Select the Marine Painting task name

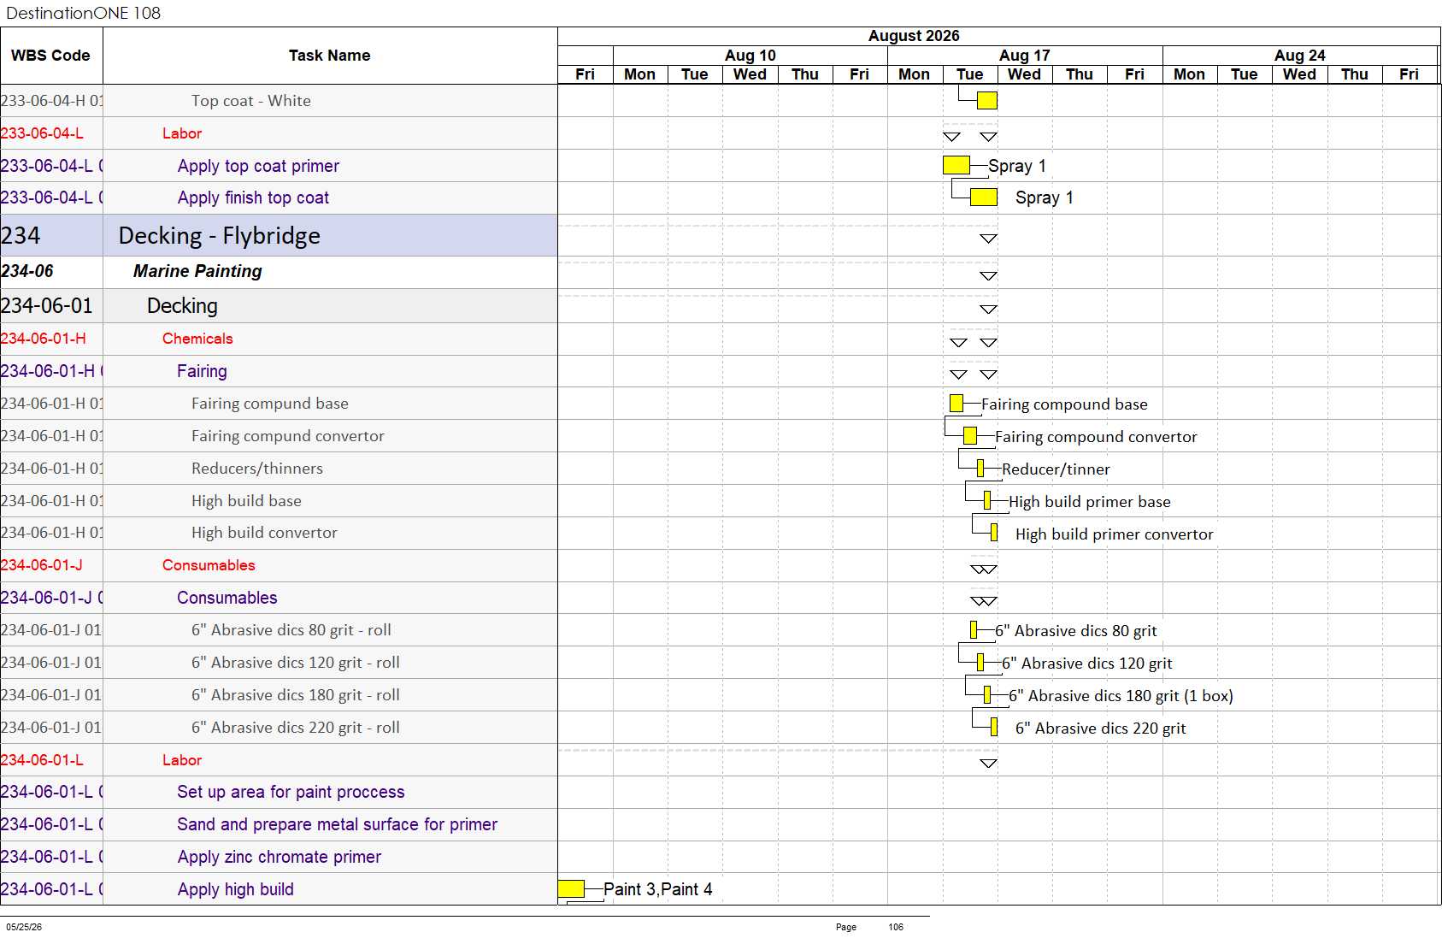point(197,271)
